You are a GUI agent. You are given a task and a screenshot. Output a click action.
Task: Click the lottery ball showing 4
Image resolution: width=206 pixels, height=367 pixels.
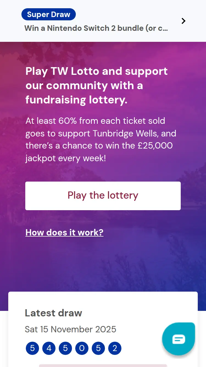[49, 348]
